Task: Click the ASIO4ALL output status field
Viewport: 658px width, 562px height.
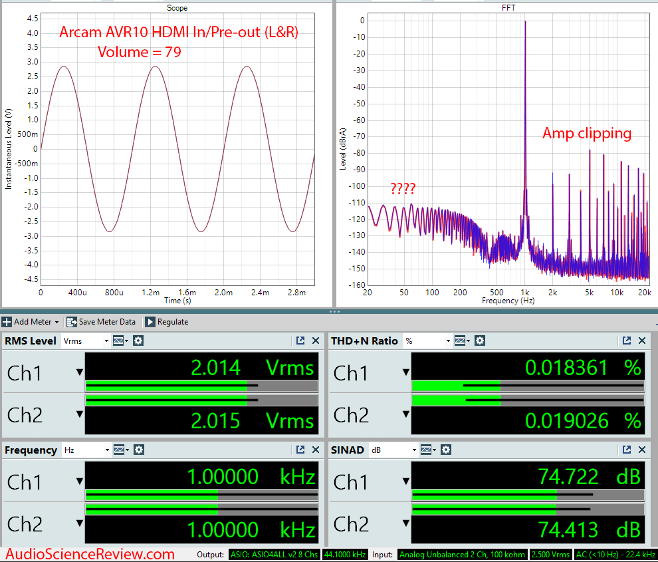Action: [x=274, y=555]
